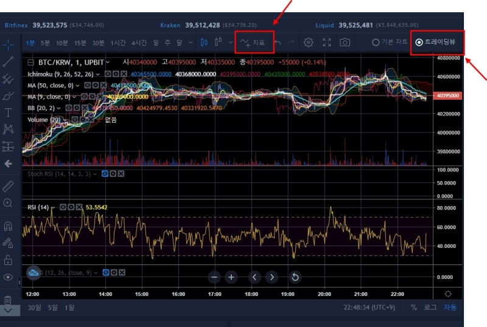Lock all drawing tools padlock icon
This screenshot has width=487, height=327.
[x=8, y=260]
